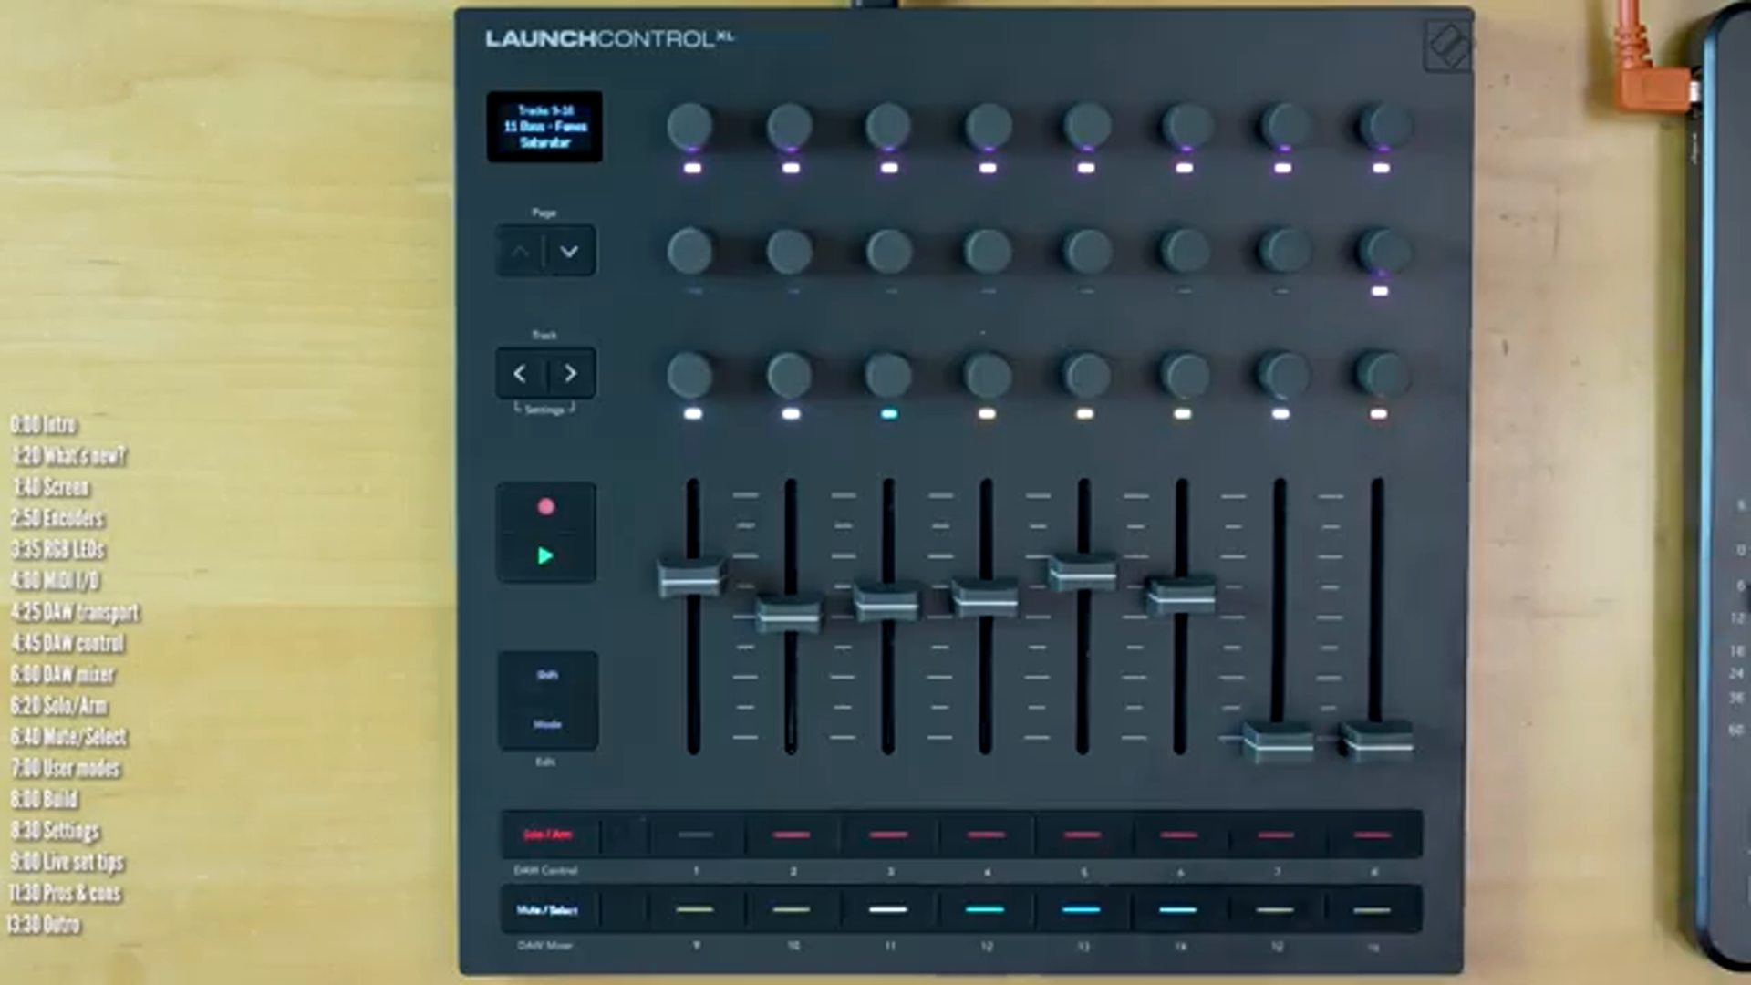The width and height of the screenshot is (1751, 985).
Task: Click the Track right arrow button
Action: [x=571, y=374]
